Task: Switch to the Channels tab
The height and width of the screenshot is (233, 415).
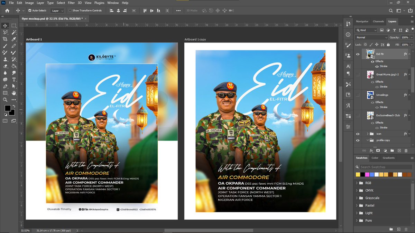Action: pos(378,21)
